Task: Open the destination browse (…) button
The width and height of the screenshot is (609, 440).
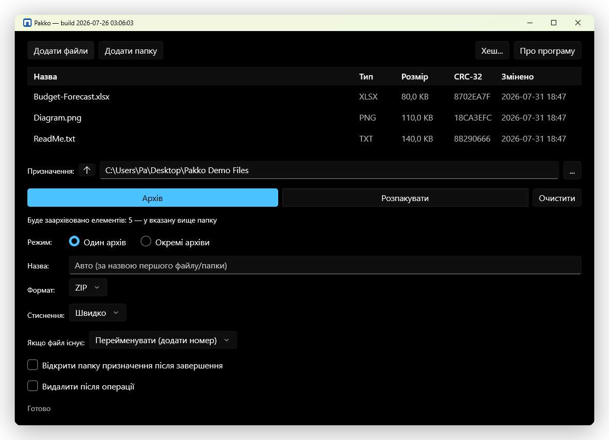Action: (572, 171)
